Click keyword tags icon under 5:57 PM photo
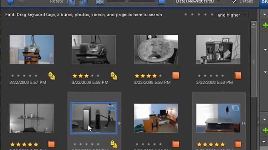268x150 pixels. click(x=52, y=76)
